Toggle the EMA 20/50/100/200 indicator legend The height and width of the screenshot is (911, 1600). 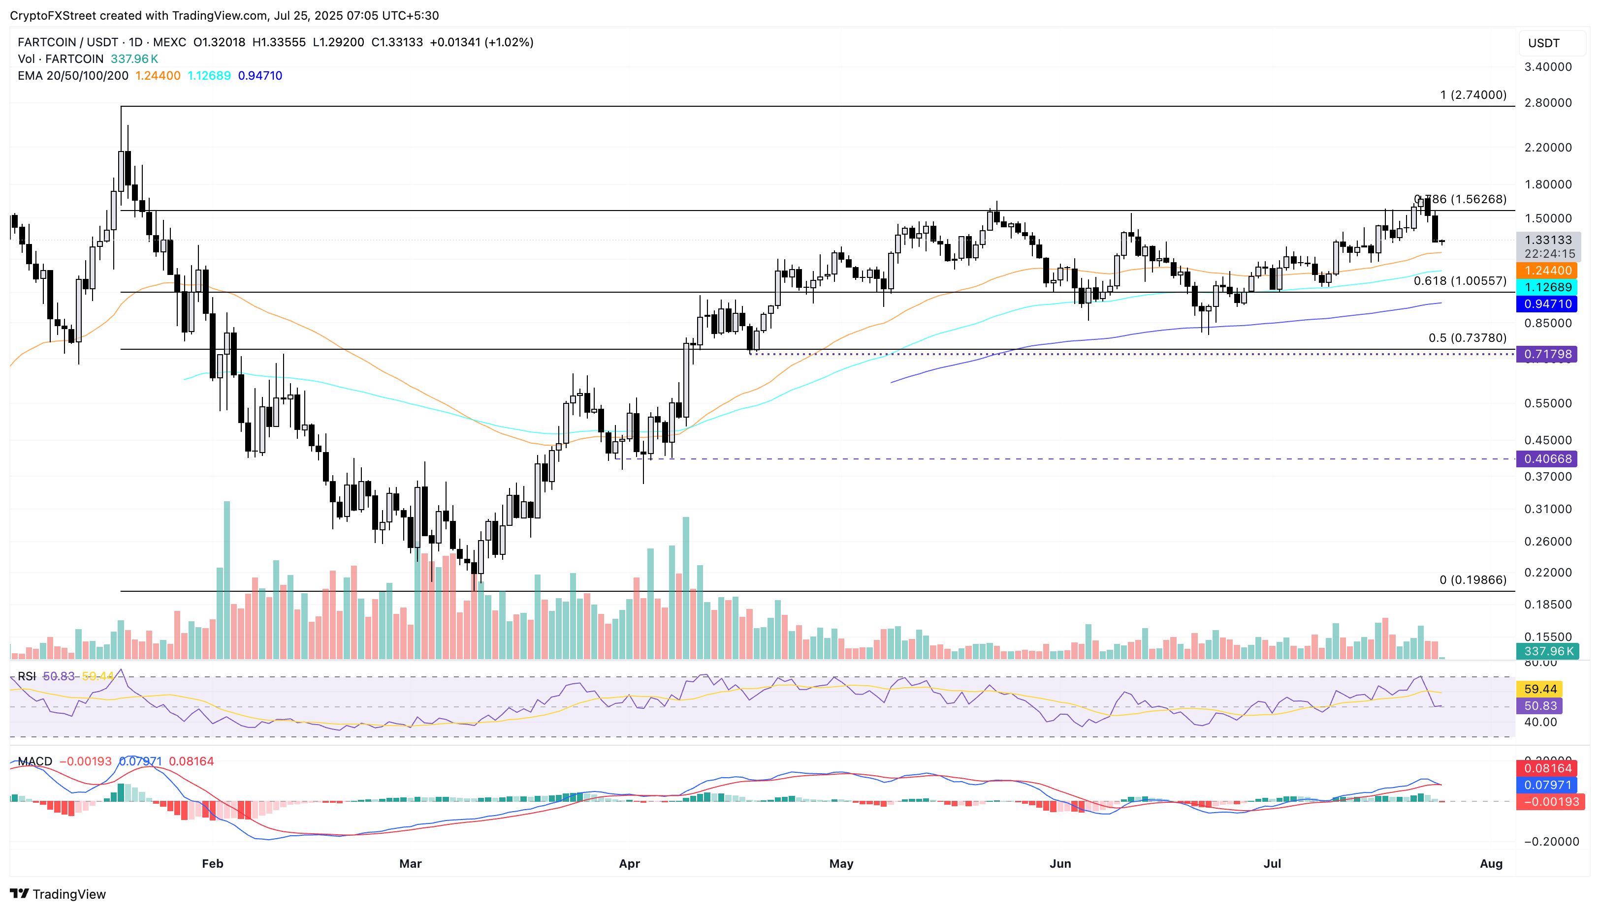73,76
